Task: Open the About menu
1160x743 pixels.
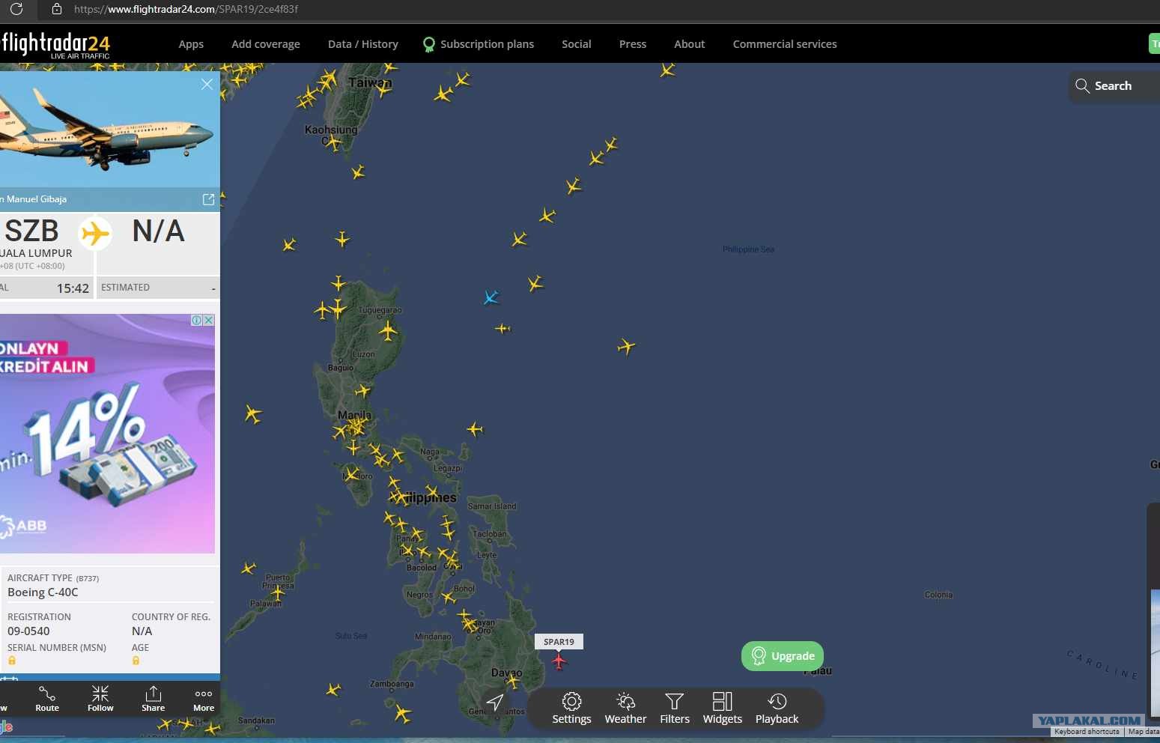Action: [690, 44]
